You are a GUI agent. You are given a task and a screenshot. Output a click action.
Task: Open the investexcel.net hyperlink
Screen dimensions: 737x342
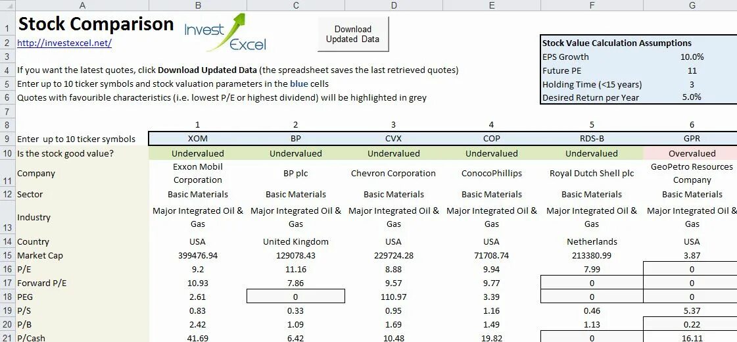pyautogui.click(x=64, y=43)
